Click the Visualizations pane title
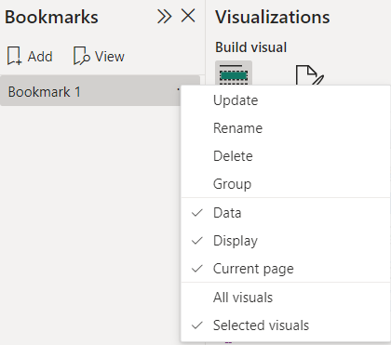Viewport: 391px width, 345px height. point(273,17)
